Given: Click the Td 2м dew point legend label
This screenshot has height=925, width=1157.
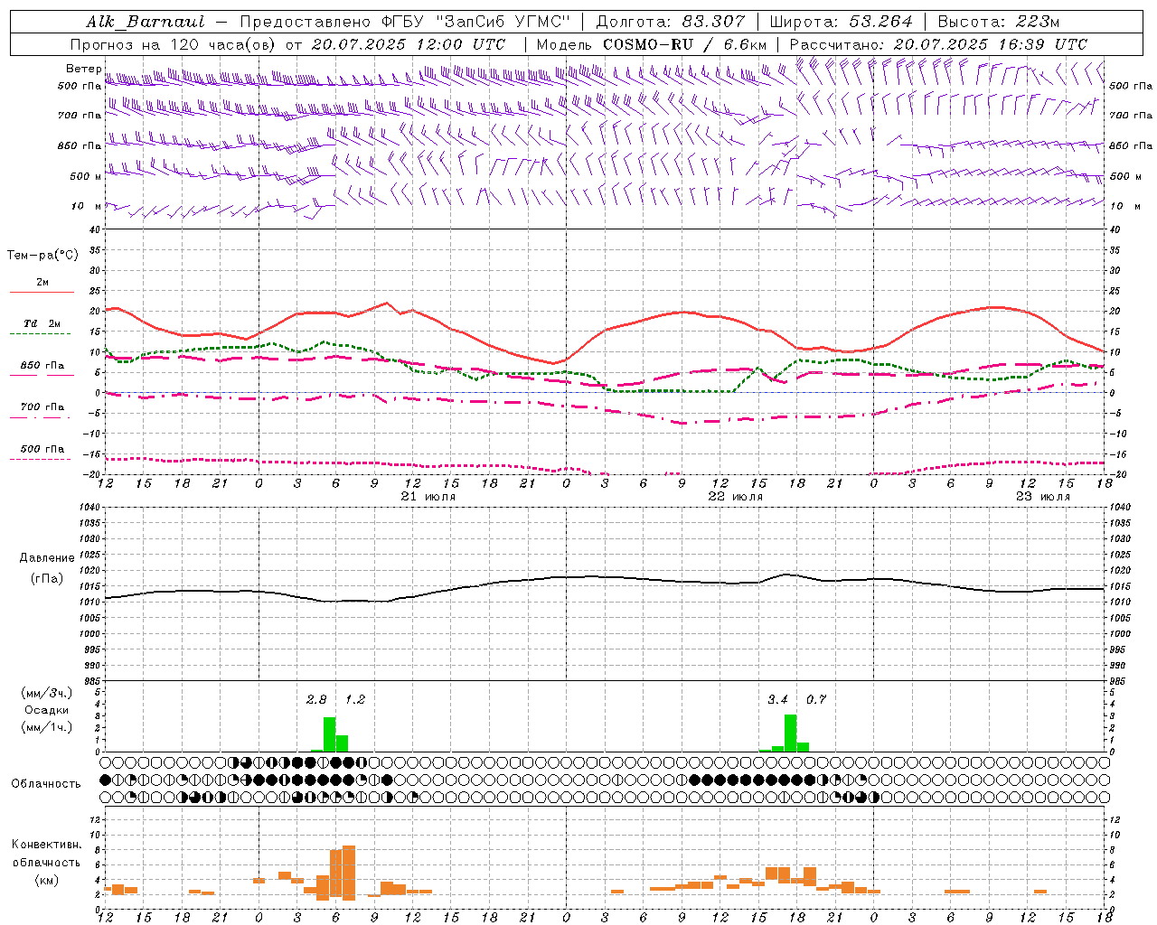Looking at the screenshot, I should click(42, 323).
